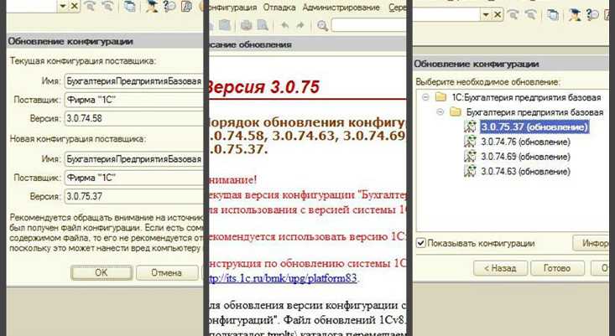Screen dimensions: 615x336
Task: Select update 3.0.74.63 (обновление)
Action: pos(525,172)
